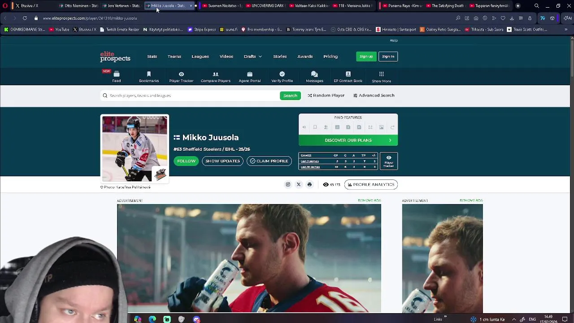Click the Mikko Juusola player photo
The height and width of the screenshot is (323, 574).
click(135, 148)
